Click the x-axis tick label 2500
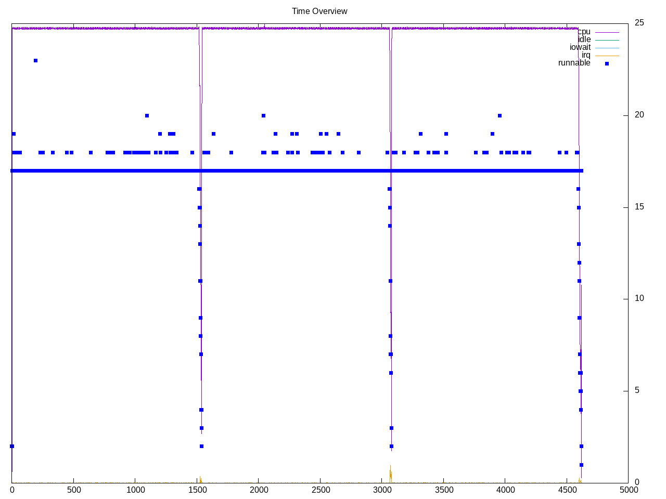Screen dimensions: 666x499 (x=320, y=490)
